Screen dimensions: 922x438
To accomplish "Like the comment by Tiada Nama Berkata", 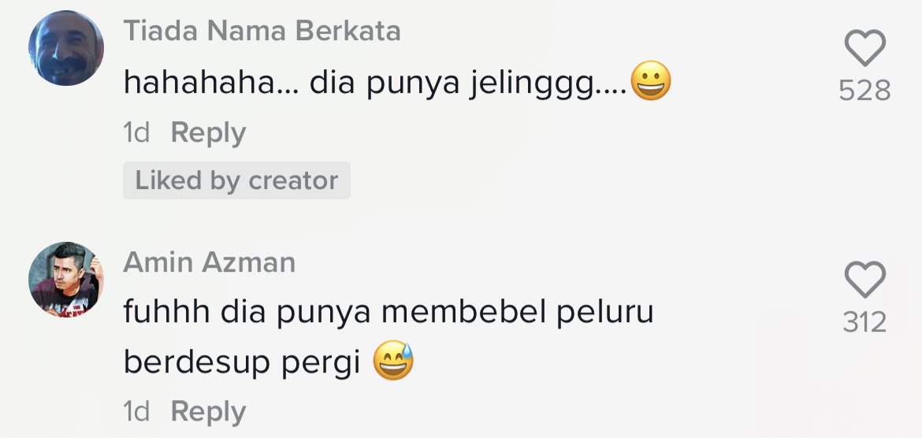I will [864, 49].
